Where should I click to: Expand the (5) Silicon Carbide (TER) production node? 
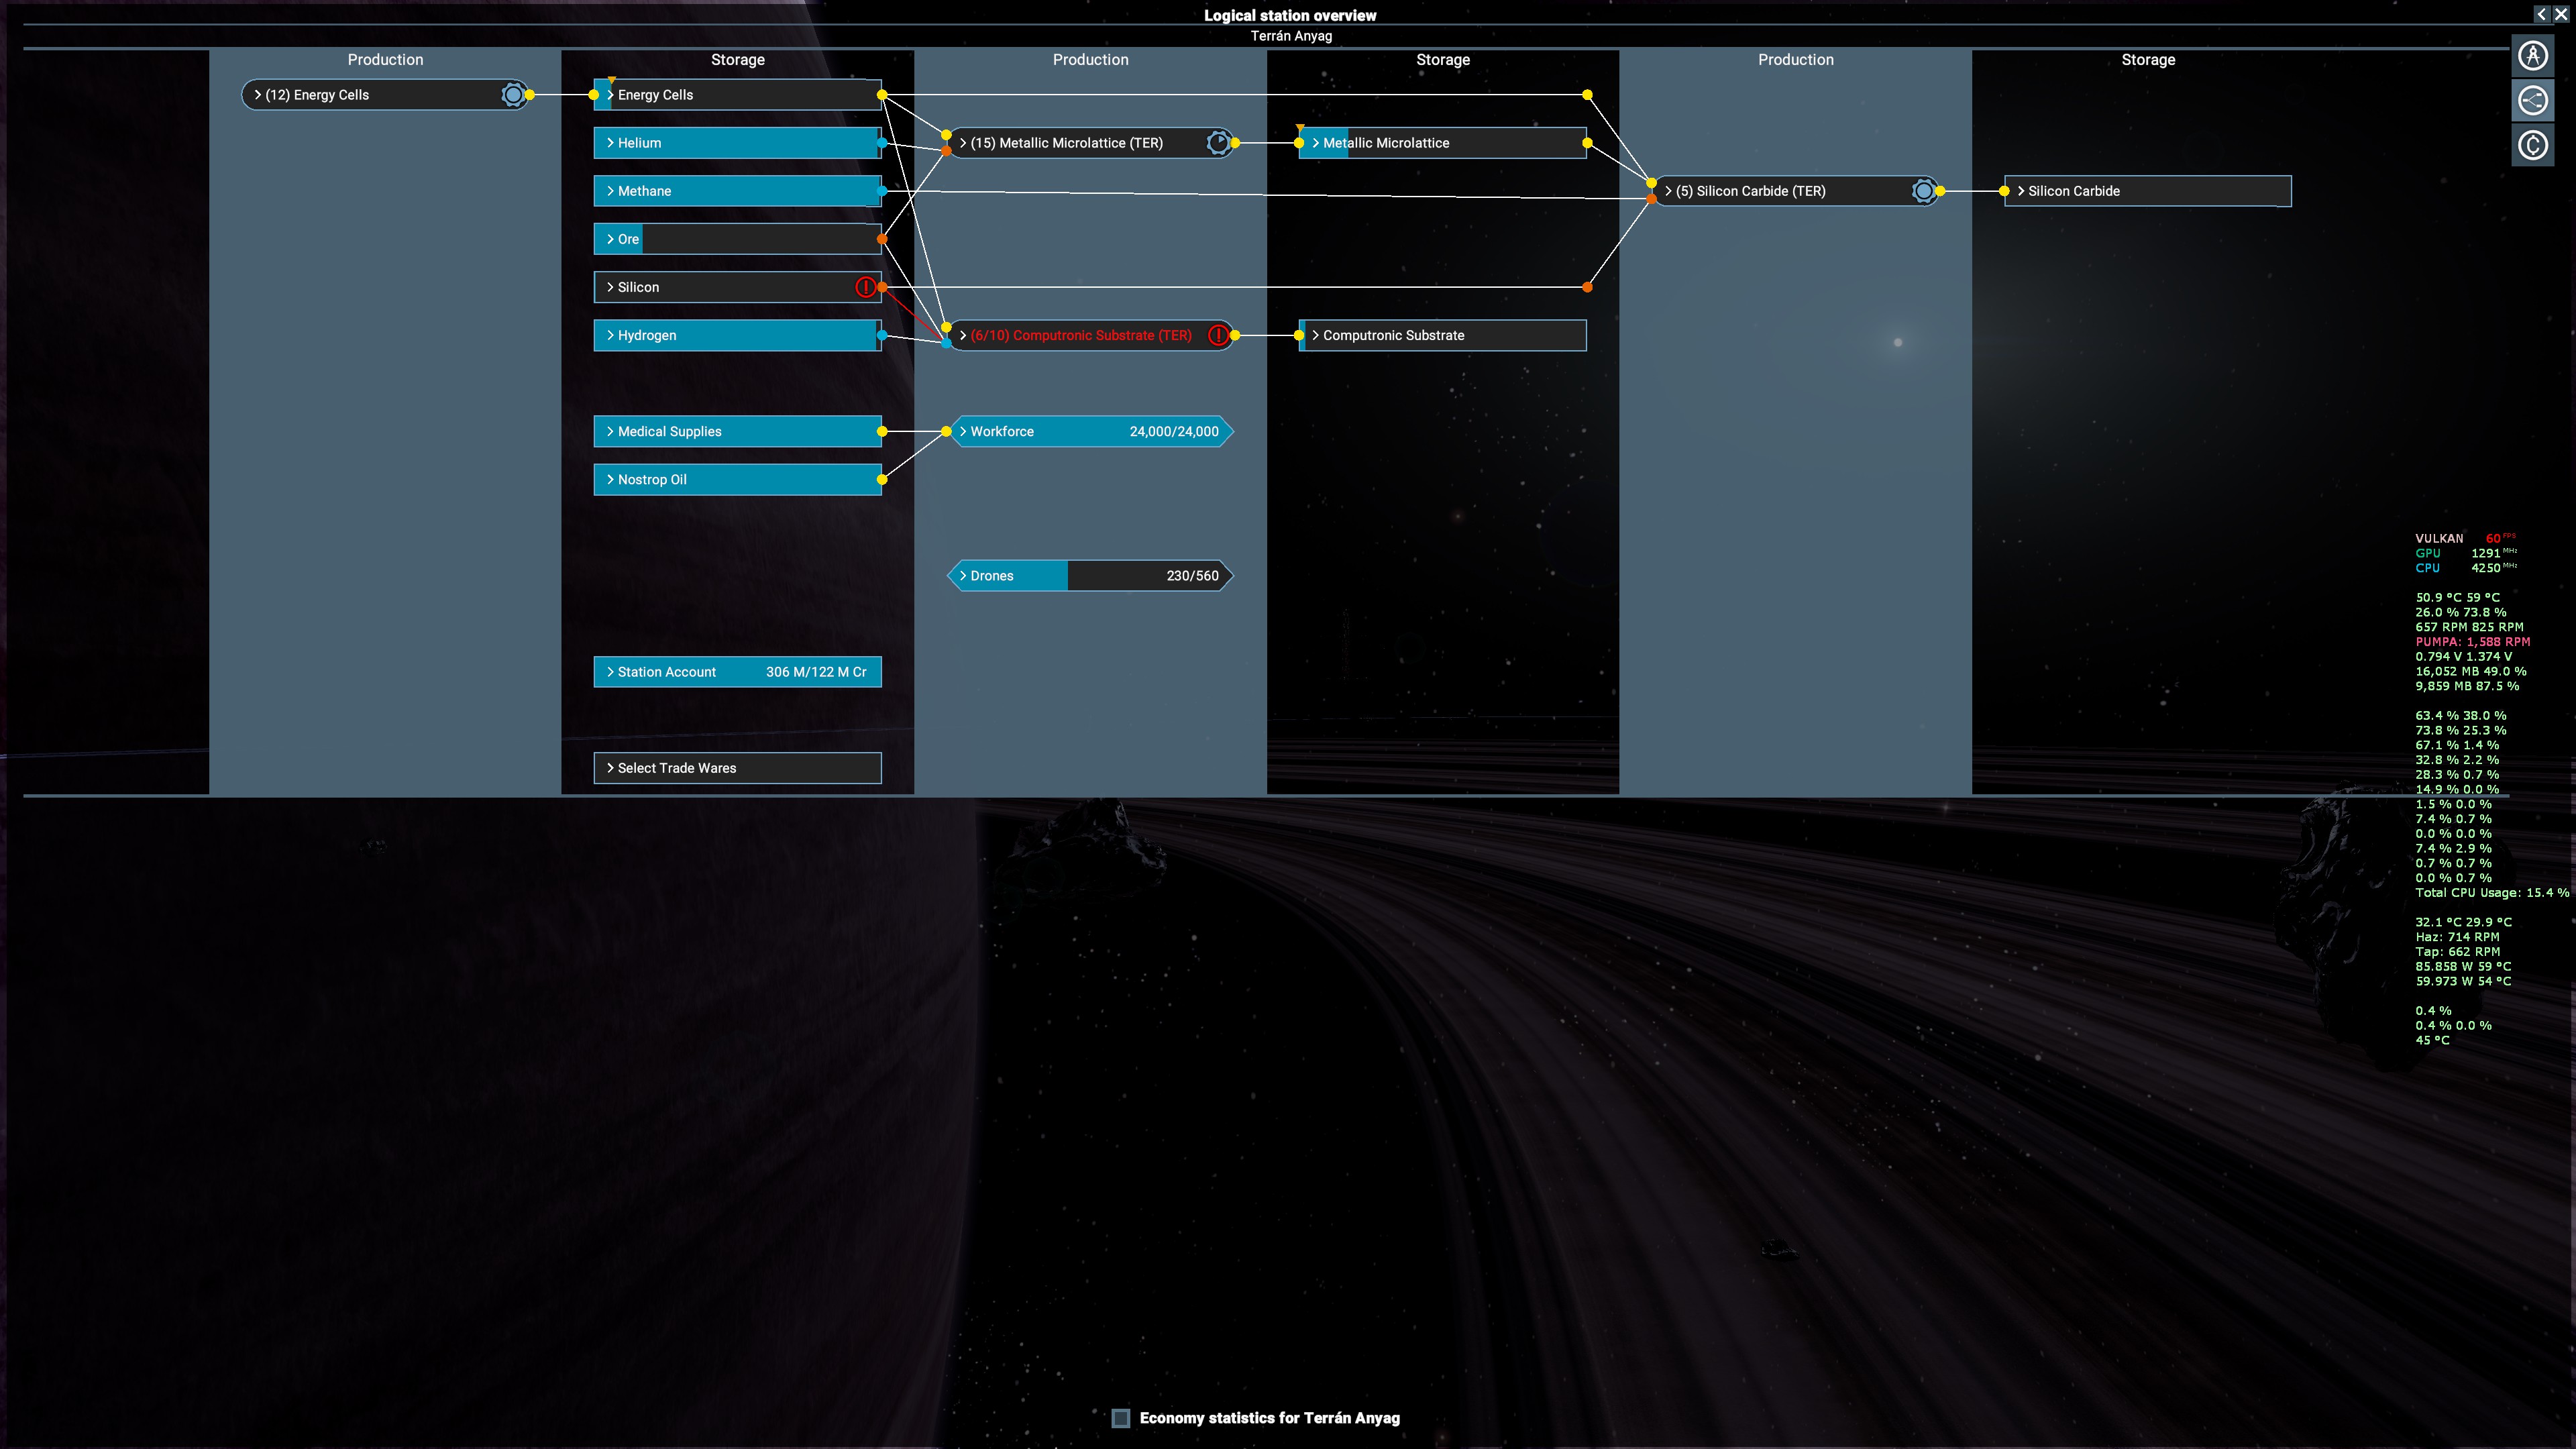pos(1795,191)
